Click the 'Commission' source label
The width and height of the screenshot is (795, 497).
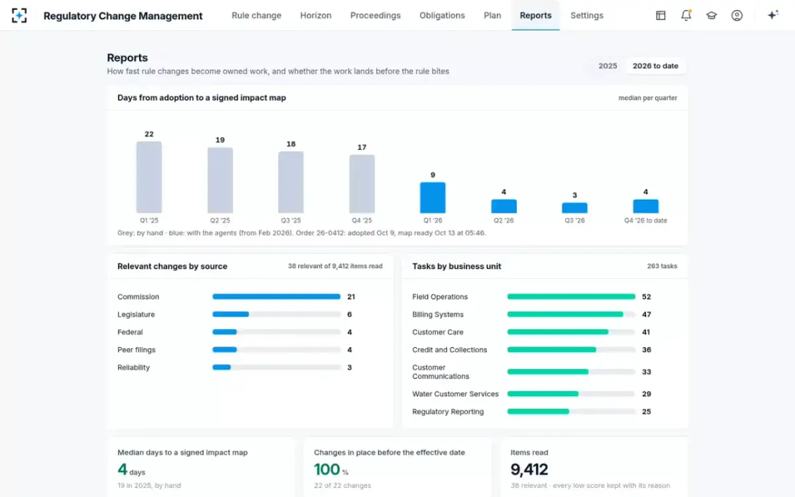click(x=138, y=297)
